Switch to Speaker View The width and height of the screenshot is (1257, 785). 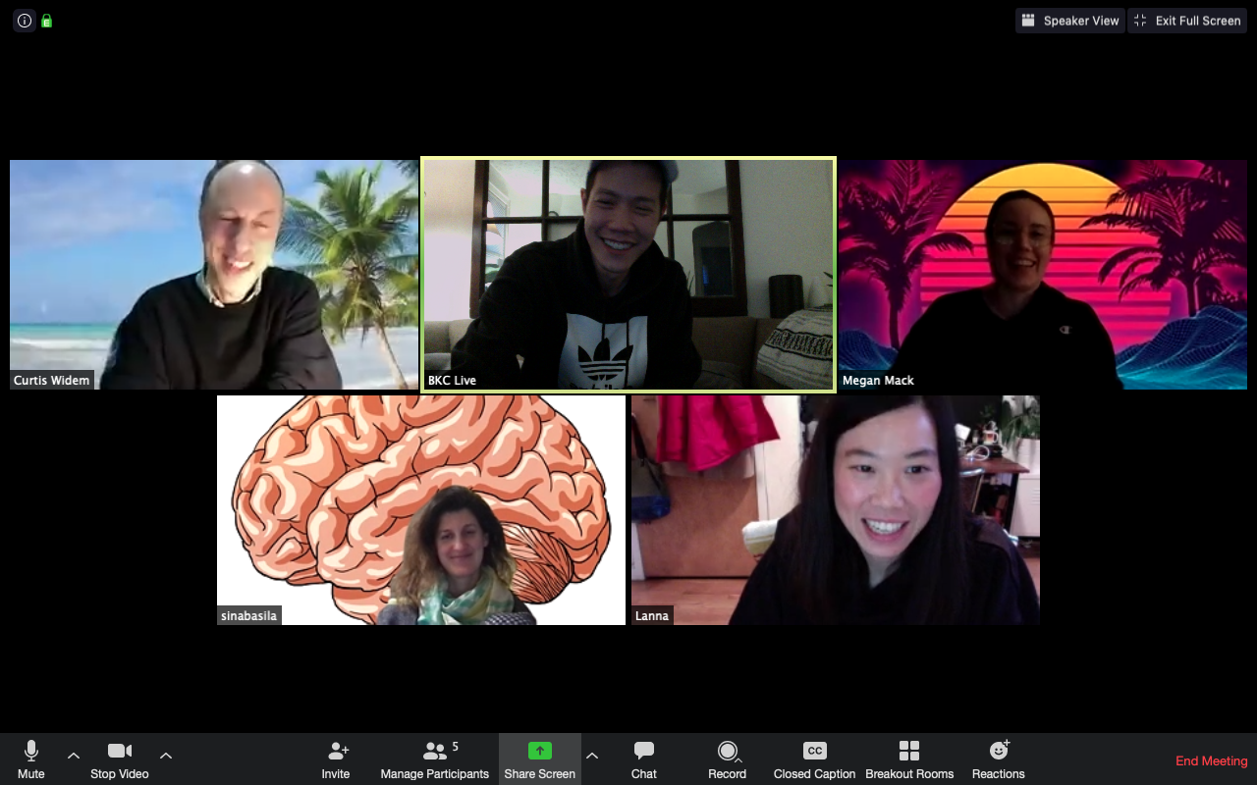click(1070, 21)
